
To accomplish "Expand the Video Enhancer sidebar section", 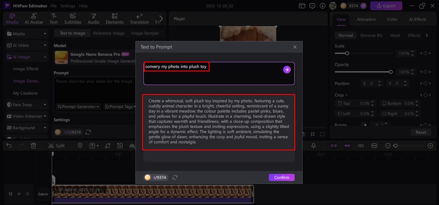I will pyautogui.click(x=26, y=116).
